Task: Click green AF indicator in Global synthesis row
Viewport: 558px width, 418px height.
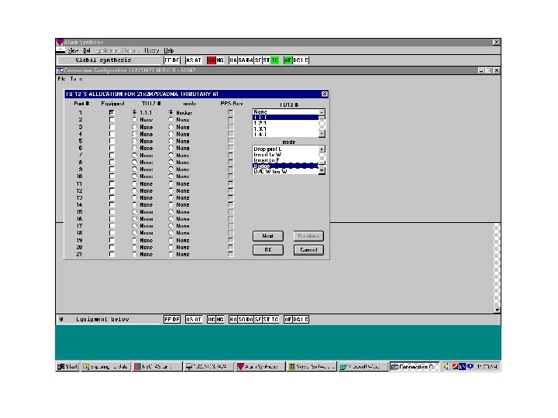Action: pyautogui.click(x=288, y=60)
